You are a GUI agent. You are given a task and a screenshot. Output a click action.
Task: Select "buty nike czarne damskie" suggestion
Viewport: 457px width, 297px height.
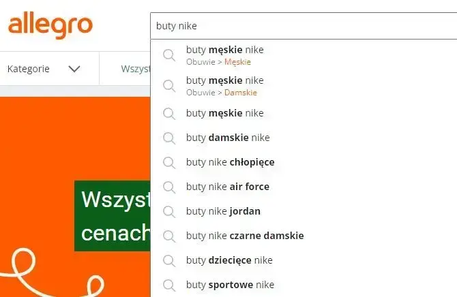245,236
